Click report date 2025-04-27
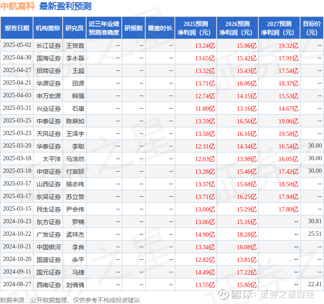This screenshot has width=324, height=304. tap(17, 70)
